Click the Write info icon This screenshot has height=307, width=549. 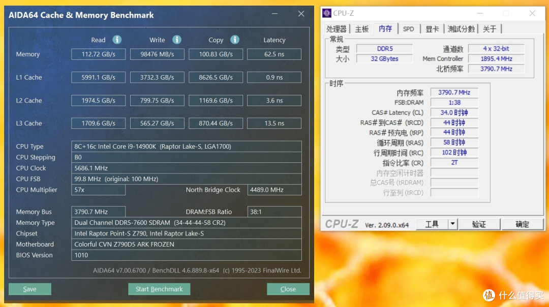(x=177, y=40)
